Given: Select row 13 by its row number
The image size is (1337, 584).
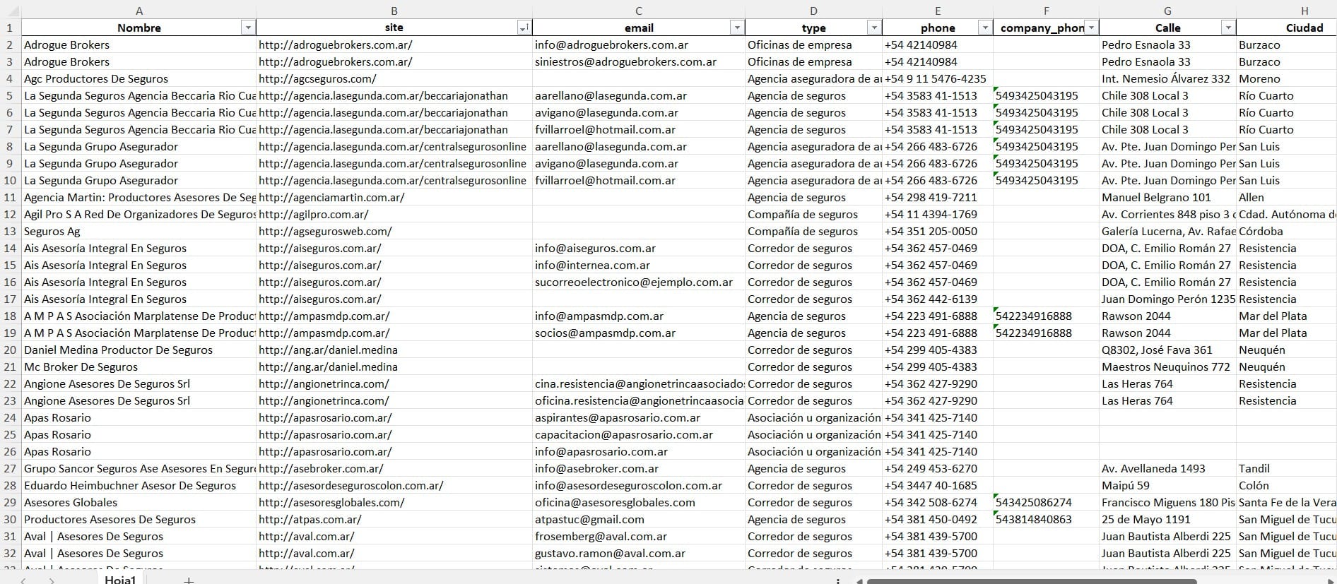Looking at the screenshot, I should [x=10, y=231].
